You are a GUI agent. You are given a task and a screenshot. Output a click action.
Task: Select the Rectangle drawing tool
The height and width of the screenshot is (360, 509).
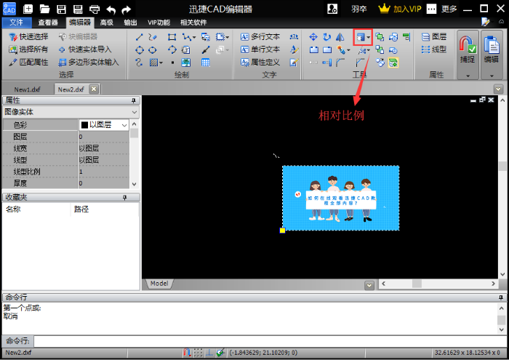[x=172, y=37]
